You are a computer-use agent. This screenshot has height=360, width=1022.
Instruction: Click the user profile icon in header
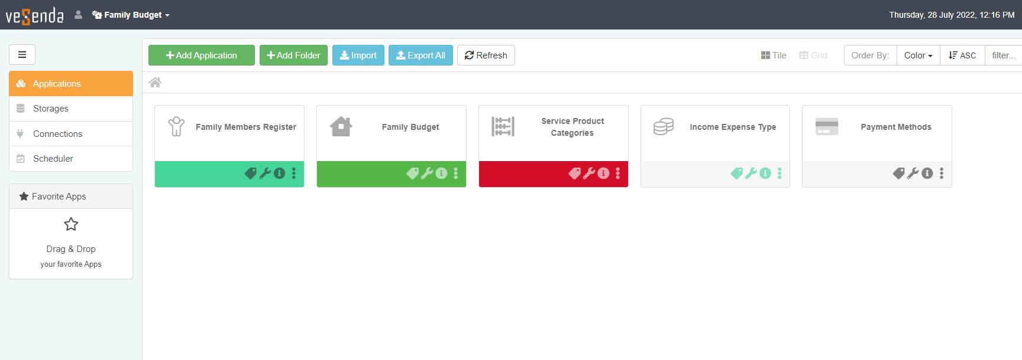coord(78,15)
